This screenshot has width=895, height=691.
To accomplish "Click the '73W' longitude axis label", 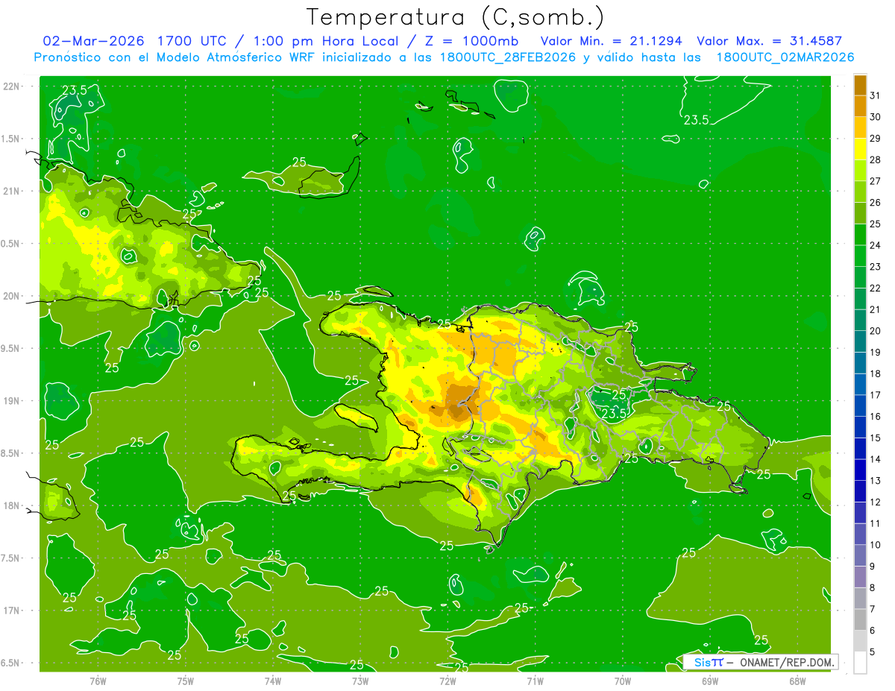I will 360,681.
